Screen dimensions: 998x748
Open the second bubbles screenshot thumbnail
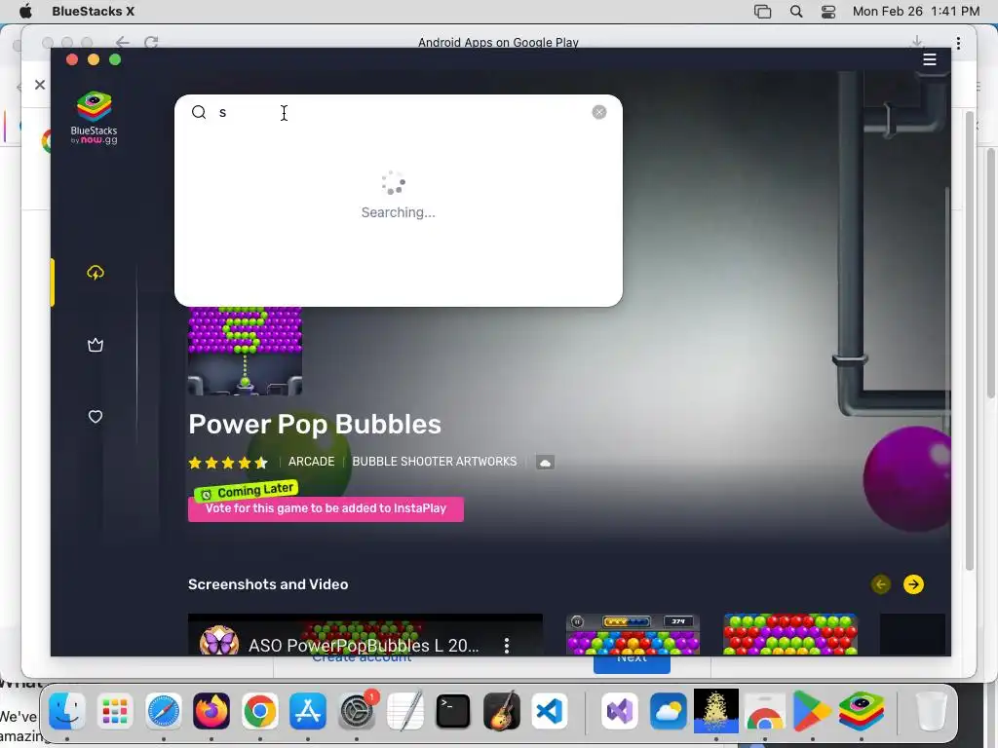790,635
